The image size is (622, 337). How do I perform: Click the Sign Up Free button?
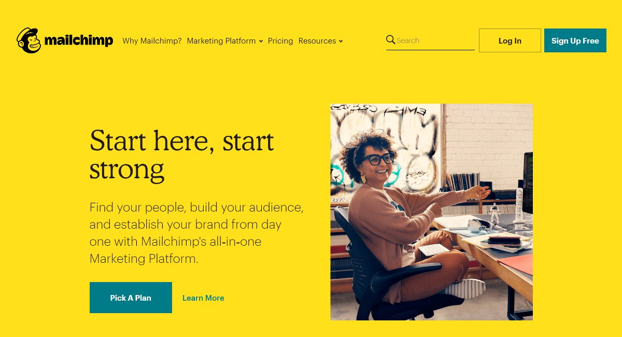575,40
